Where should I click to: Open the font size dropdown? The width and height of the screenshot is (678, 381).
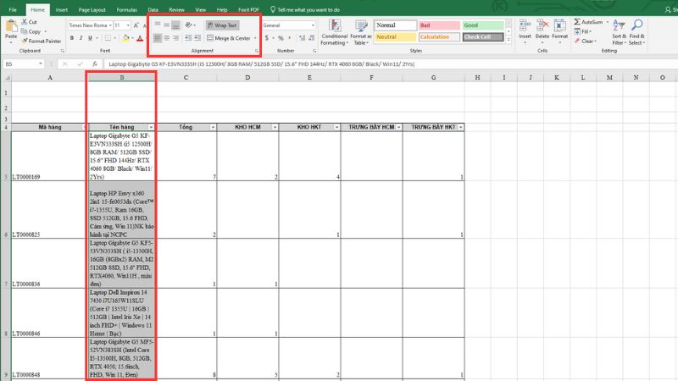pos(128,25)
